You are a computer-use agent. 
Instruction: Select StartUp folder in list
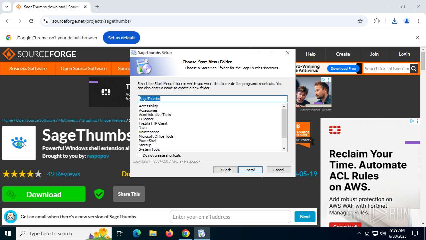tap(145, 145)
